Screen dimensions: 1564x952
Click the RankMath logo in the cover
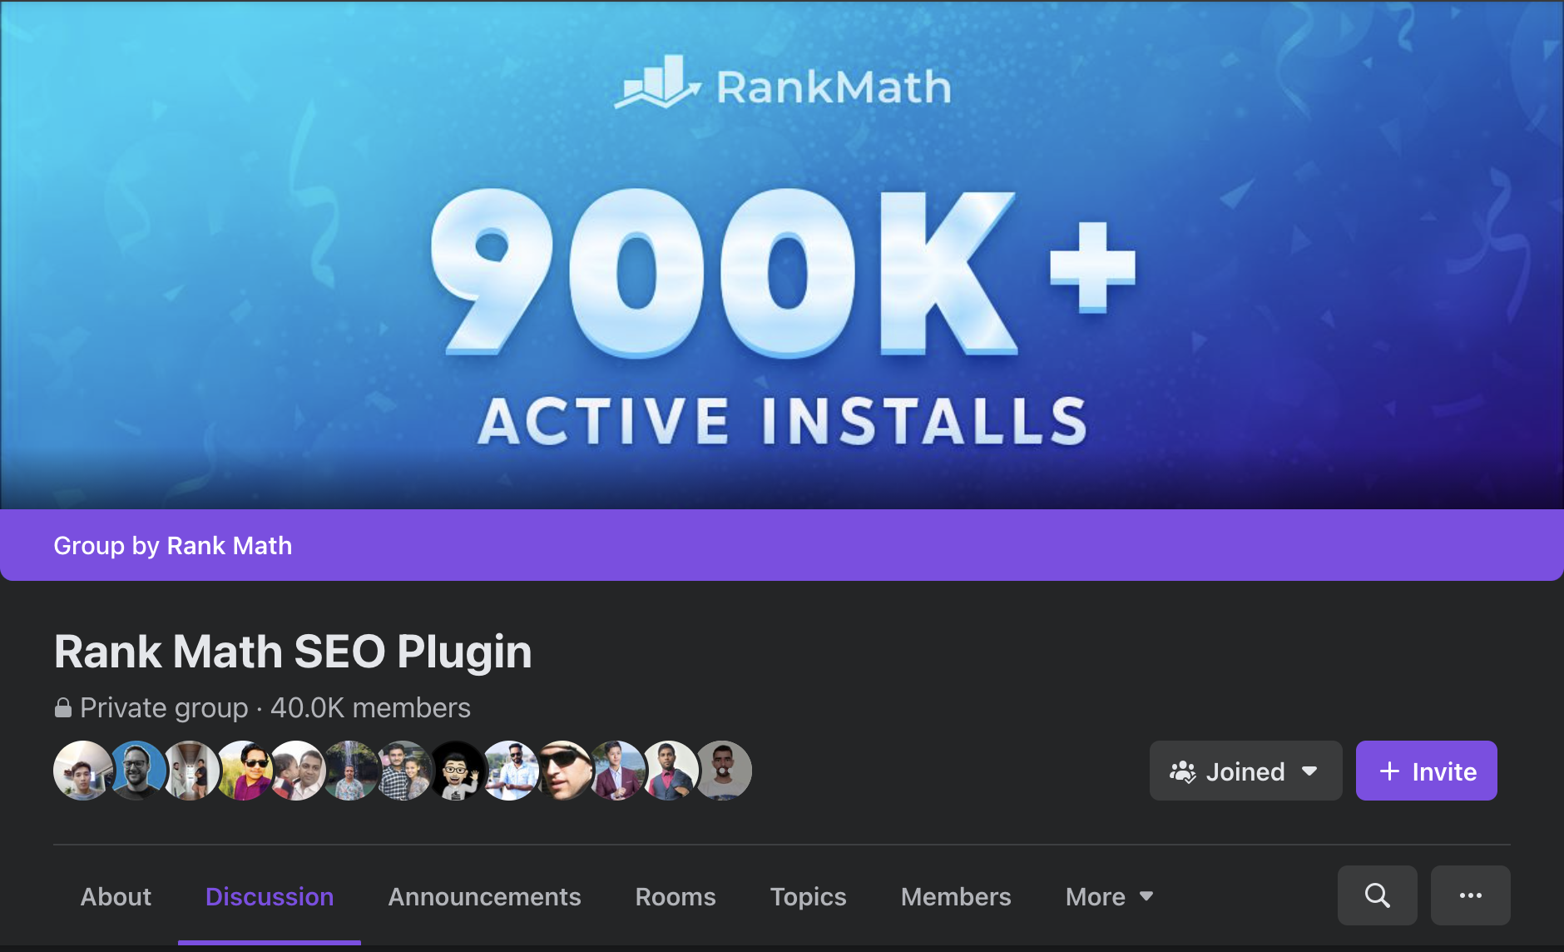coord(783,85)
